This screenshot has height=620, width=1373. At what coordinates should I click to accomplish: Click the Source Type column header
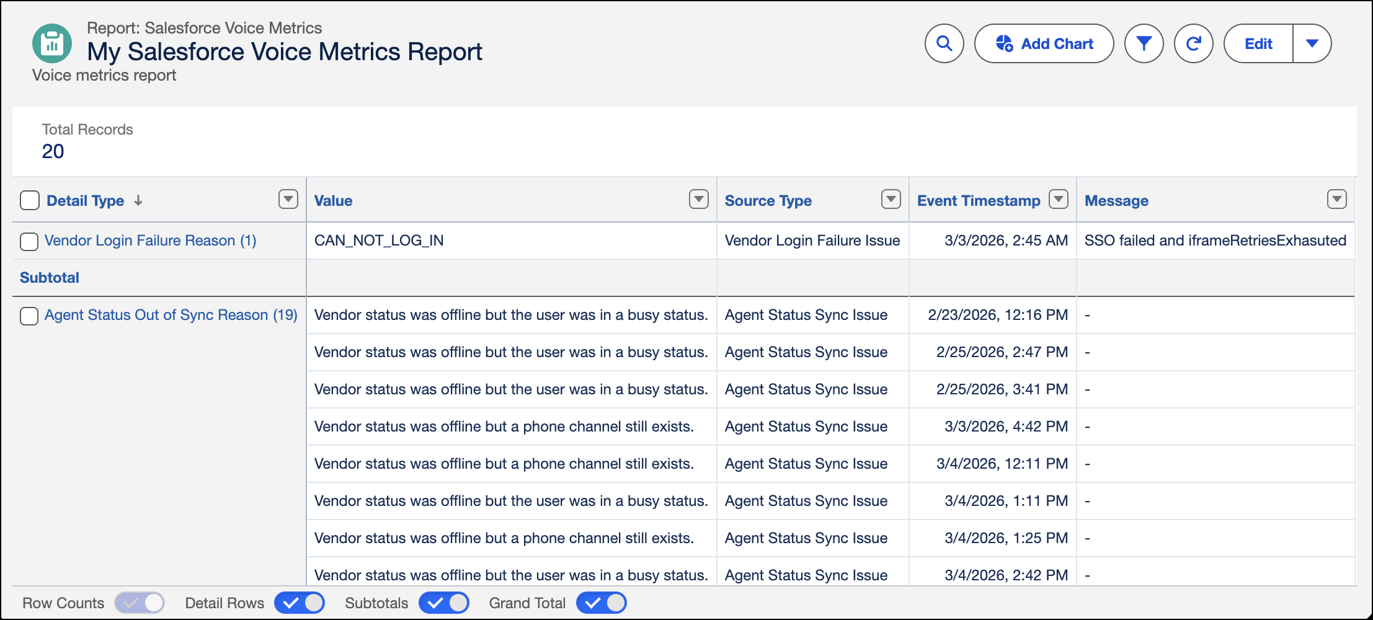coord(768,201)
